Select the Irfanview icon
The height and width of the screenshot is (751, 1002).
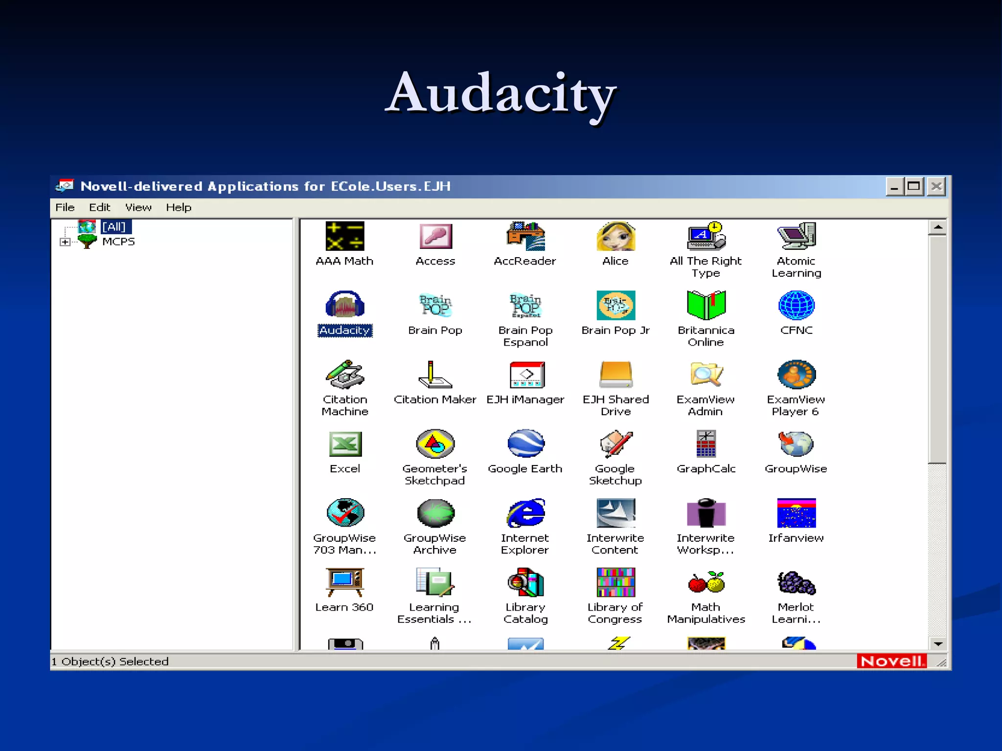[796, 513]
